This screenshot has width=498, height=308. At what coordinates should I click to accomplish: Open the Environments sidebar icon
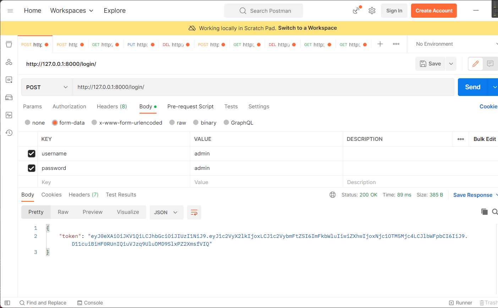[x=9, y=80]
